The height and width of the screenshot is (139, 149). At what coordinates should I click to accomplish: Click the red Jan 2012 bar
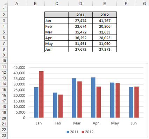41,95
